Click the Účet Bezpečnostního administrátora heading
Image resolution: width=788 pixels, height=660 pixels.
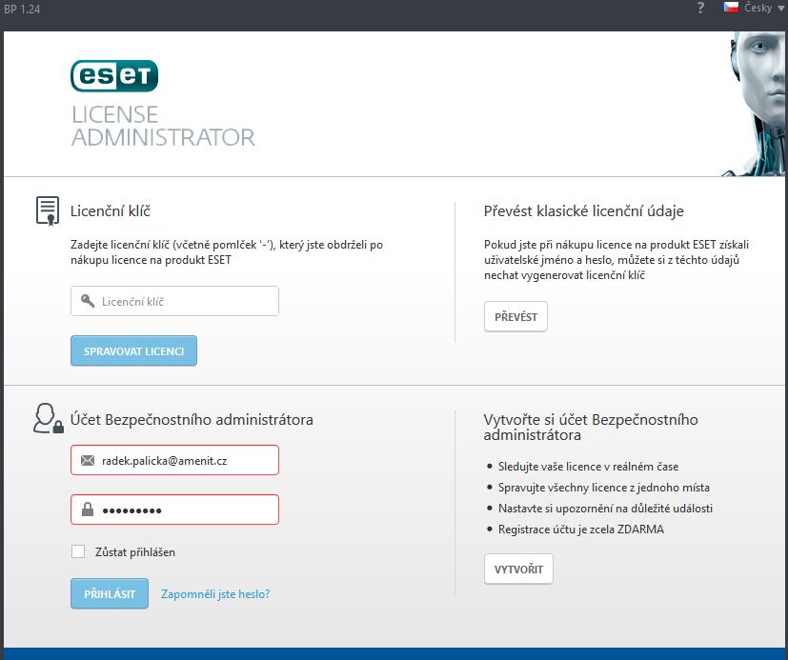[192, 419]
